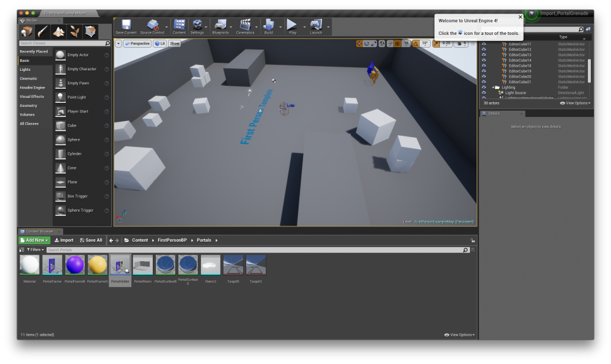Hide EditorCube20 using its eye icon
This screenshot has width=611, height=364.
(484, 76)
